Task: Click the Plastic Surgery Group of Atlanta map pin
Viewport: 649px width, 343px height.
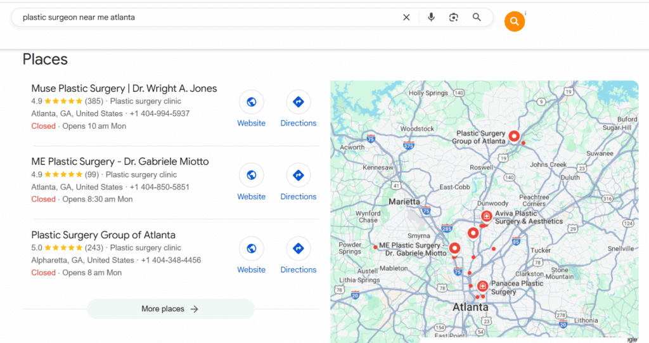Action: (514, 136)
